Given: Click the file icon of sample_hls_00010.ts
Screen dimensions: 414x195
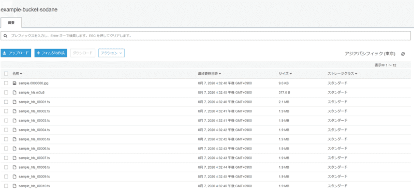Looking at the screenshot, I should click(x=14, y=186).
